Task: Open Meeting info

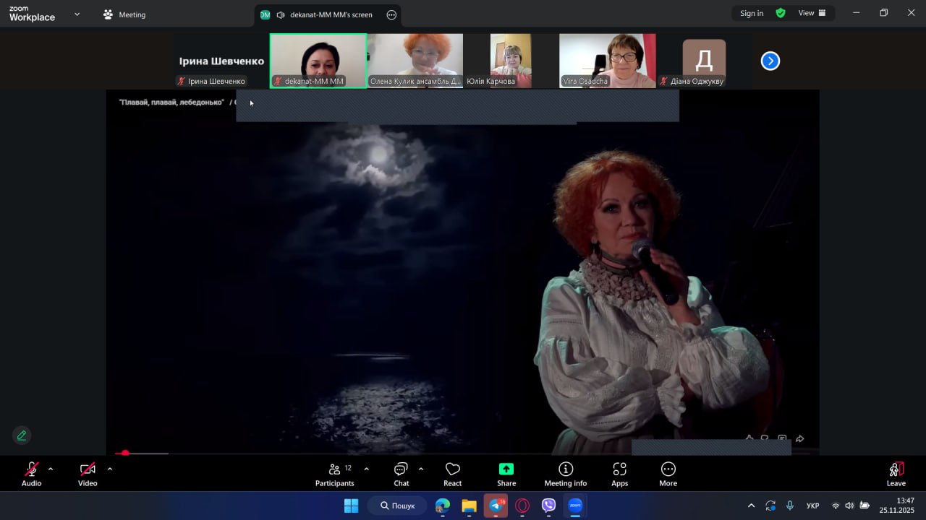Action: tap(566, 474)
